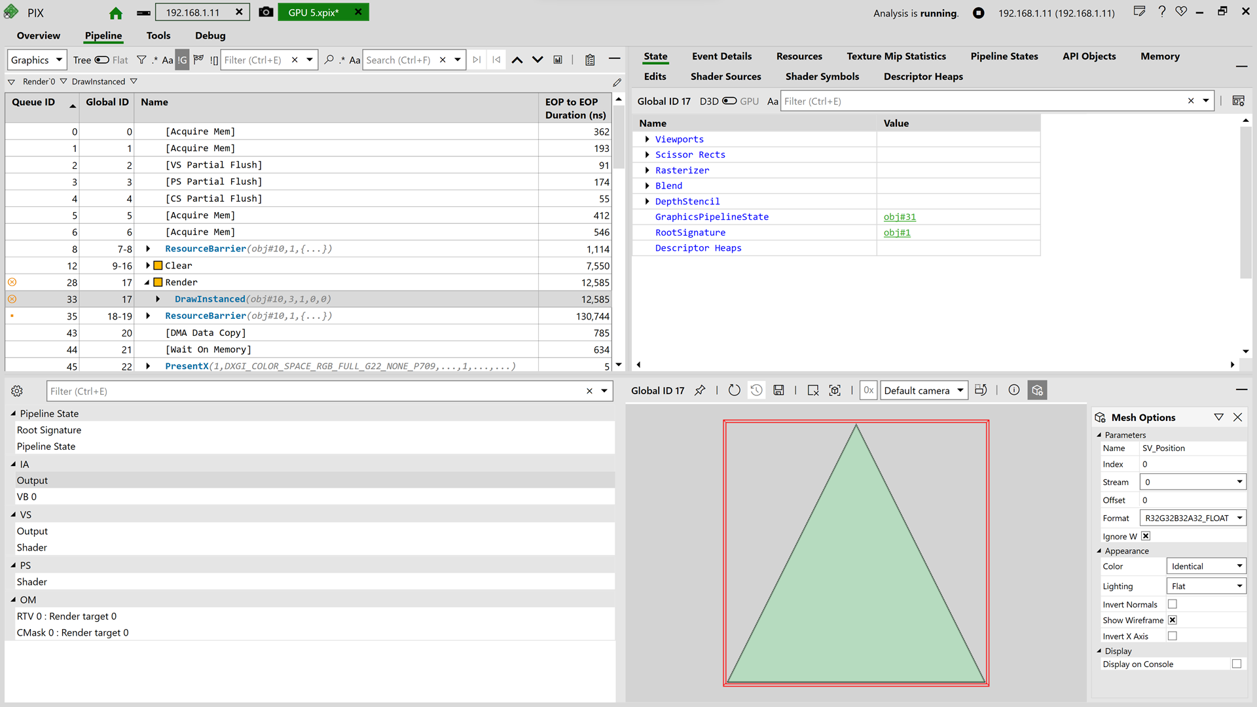
Task: Enable the Invert Normals checkbox
Action: [1173, 604]
